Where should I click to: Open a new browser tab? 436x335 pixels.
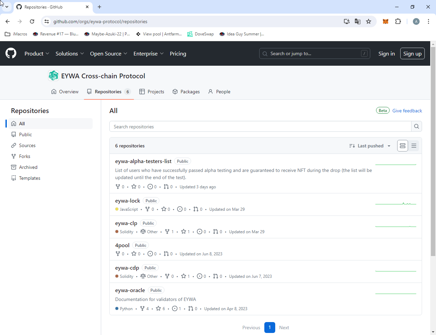(99, 7)
